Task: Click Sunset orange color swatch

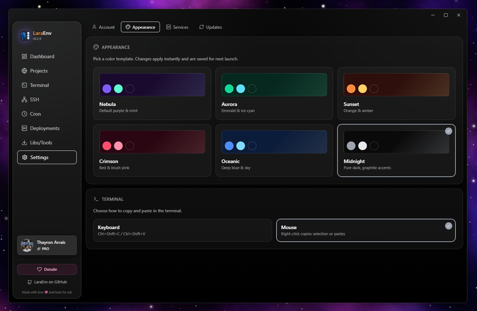Action: tap(351, 89)
